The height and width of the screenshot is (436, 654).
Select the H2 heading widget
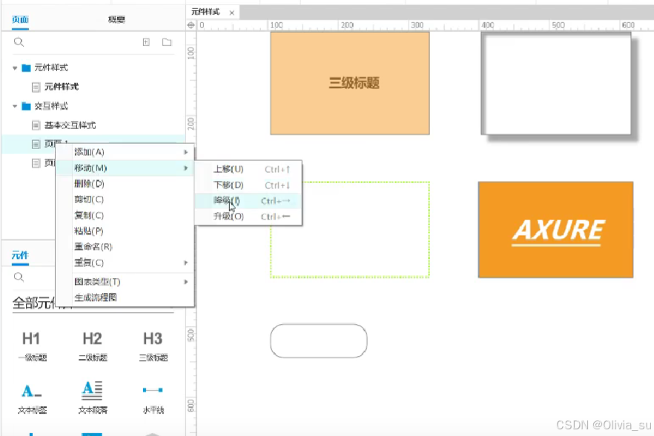pos(93,346)
